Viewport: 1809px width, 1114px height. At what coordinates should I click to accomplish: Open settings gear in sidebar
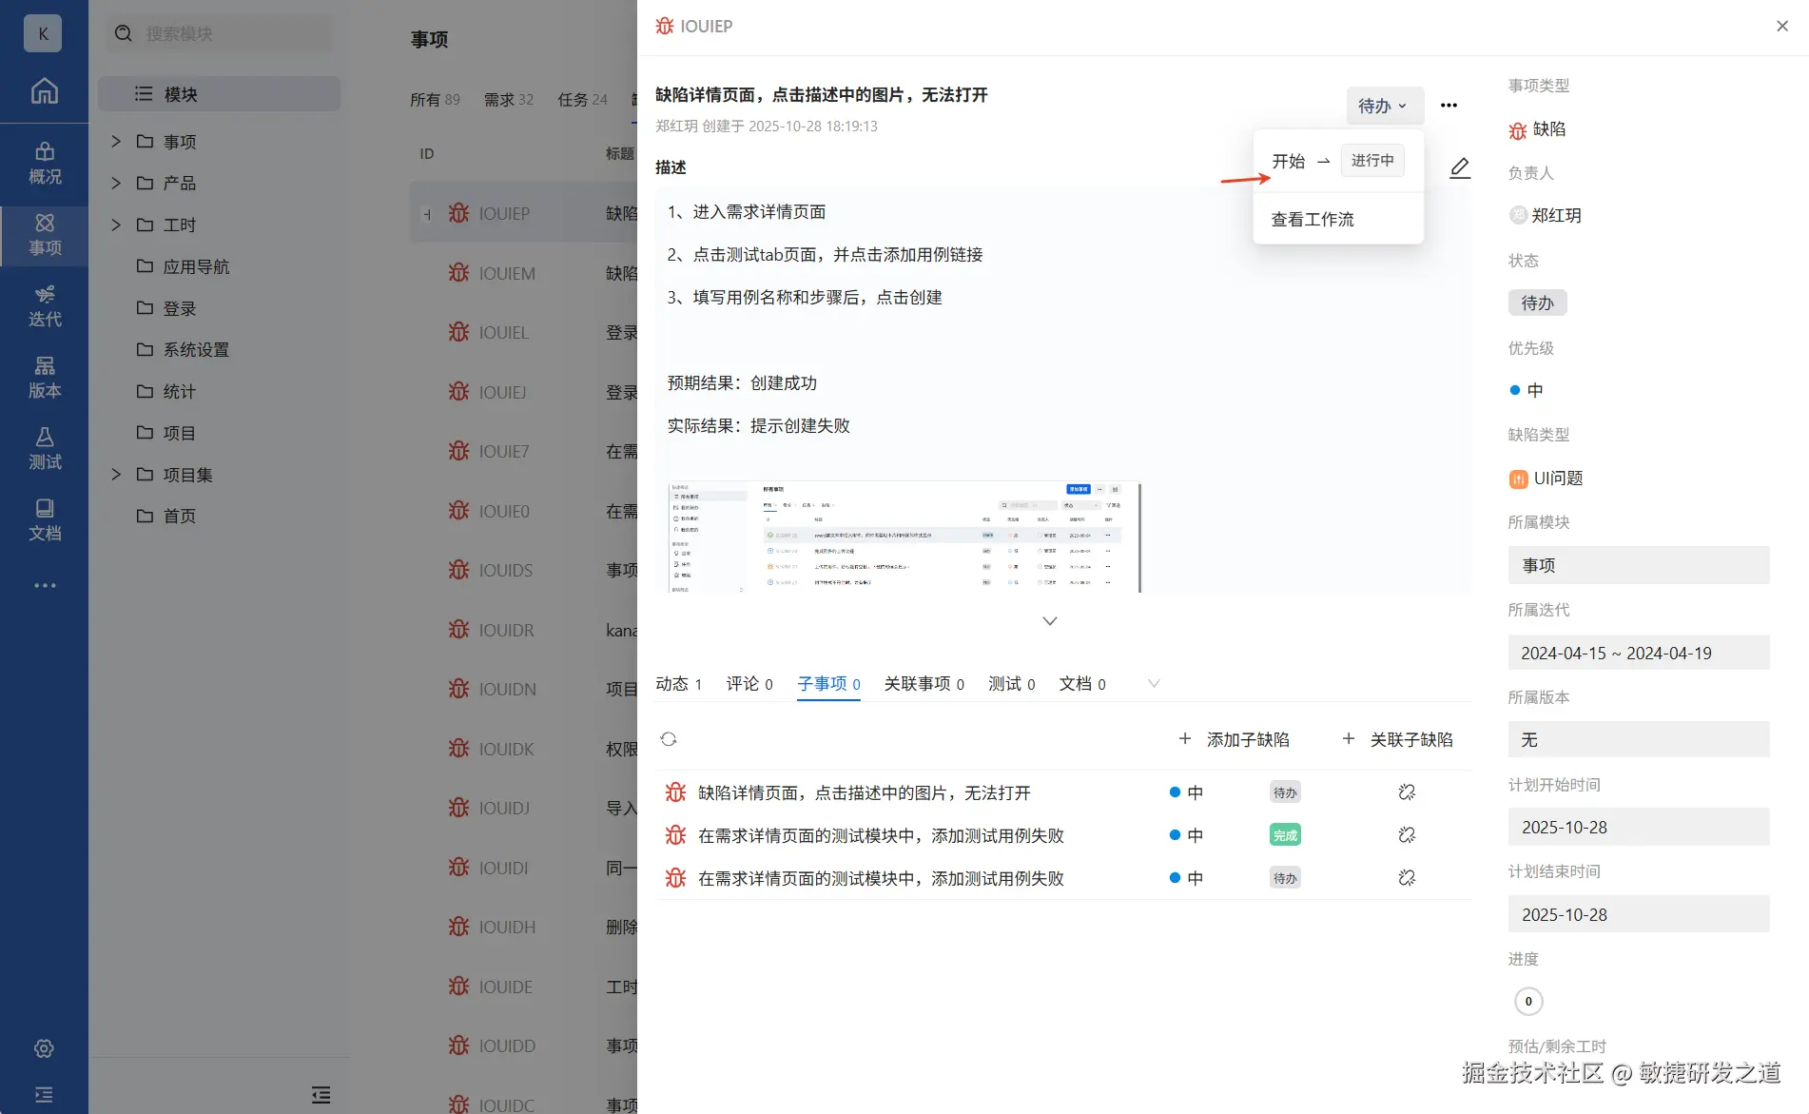(x=44, y=1048)
